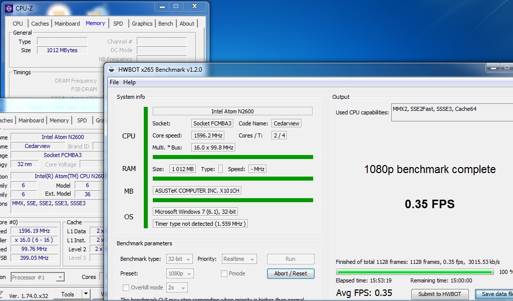The width and height of the screenshot is (513, 301).
Task: Click the Socket FCMBA3 field in HWBOT
Action: [212, 123]
